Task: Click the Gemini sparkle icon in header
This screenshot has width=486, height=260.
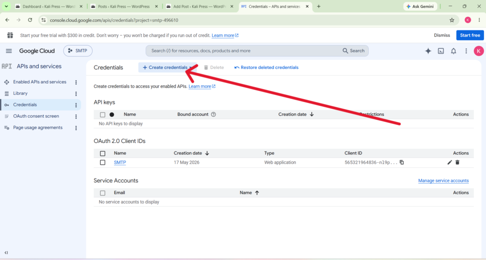Action: click(428, 51)
